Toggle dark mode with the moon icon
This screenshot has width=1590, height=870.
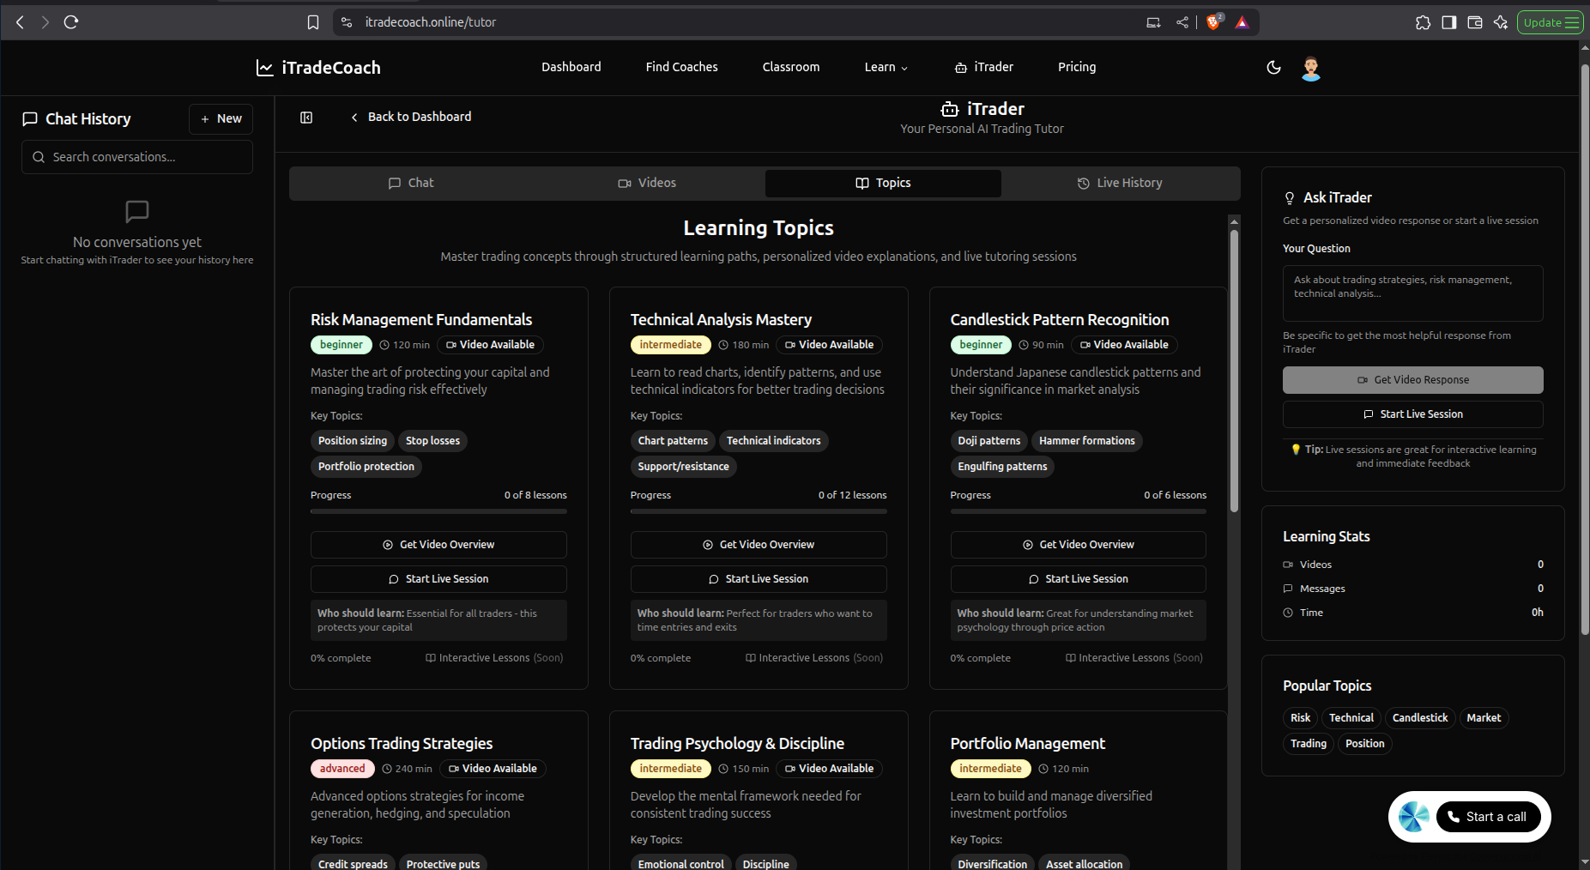tap(1274, 68)
